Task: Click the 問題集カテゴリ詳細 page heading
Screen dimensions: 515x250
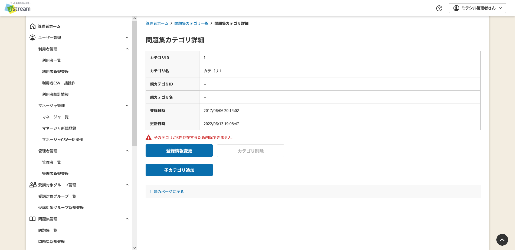Action: (x=175, y=40)
